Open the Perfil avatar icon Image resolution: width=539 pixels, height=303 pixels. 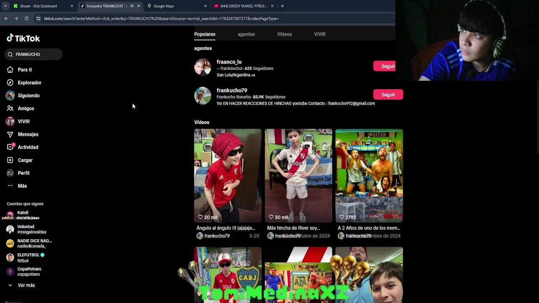(x=10, y=173)
